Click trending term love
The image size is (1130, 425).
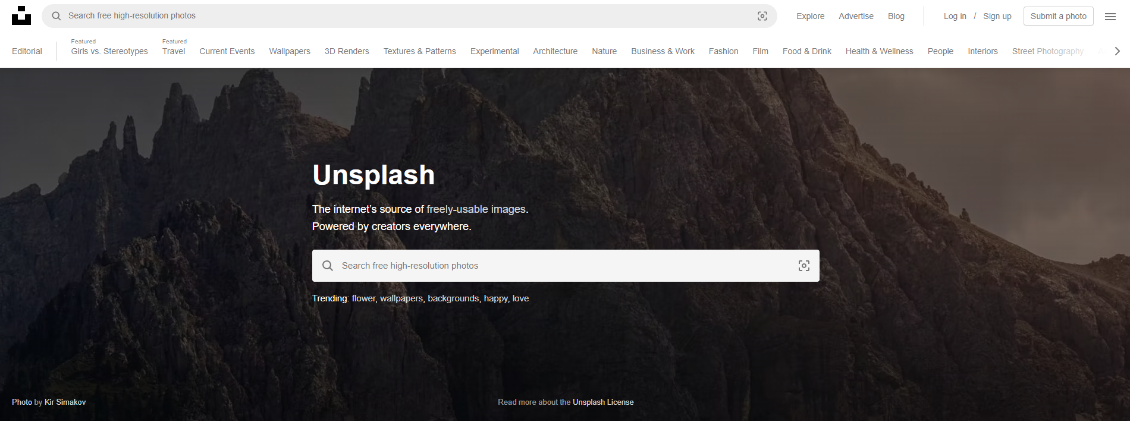(520, 298)
